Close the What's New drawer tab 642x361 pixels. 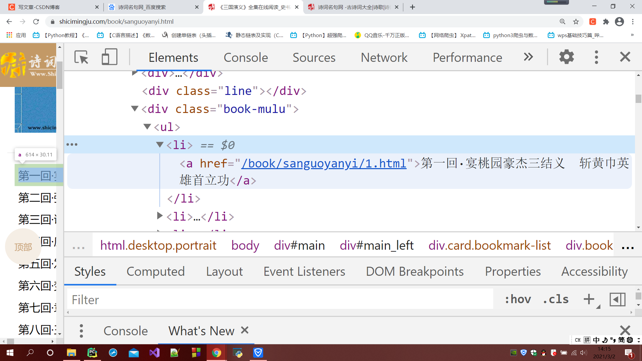click(245, 330)
